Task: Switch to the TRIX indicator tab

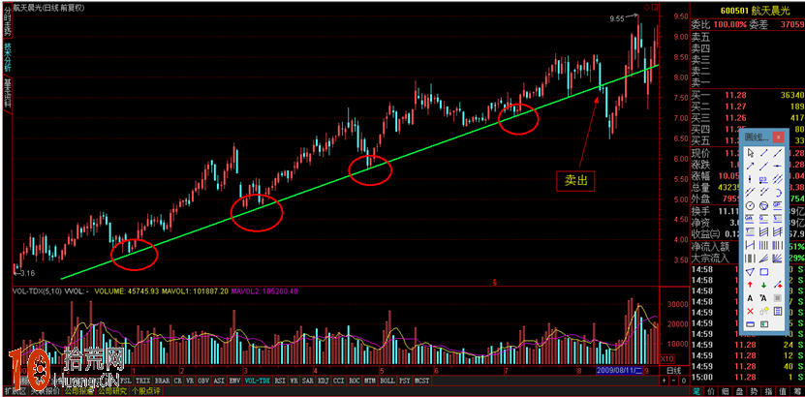Action: pos(142,381)
